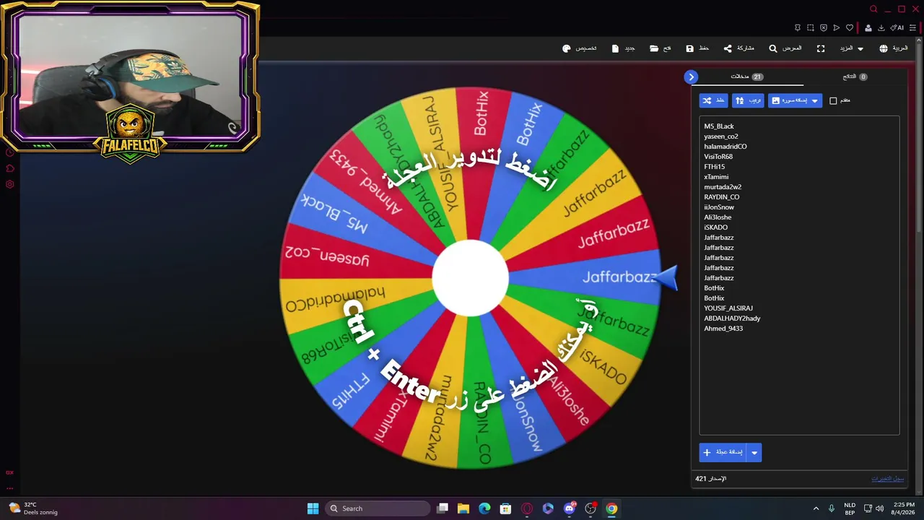Expand the arrow beside Add wheel
This screenshot has height=520, width=924.
[x=754, y=452]
